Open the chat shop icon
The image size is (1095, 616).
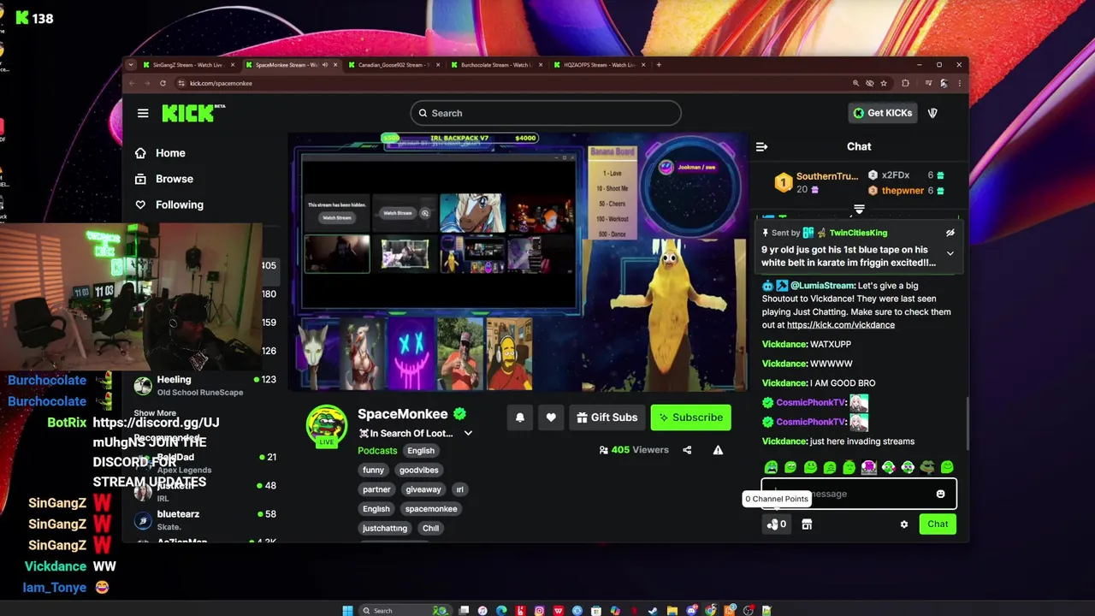point(807,524)
